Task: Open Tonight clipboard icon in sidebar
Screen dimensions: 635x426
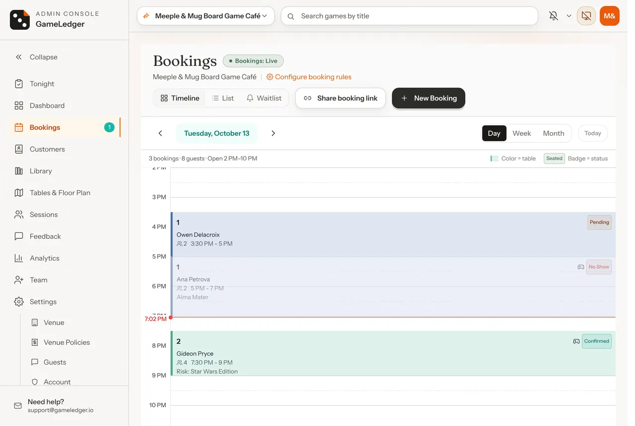Action: [19, 84]
